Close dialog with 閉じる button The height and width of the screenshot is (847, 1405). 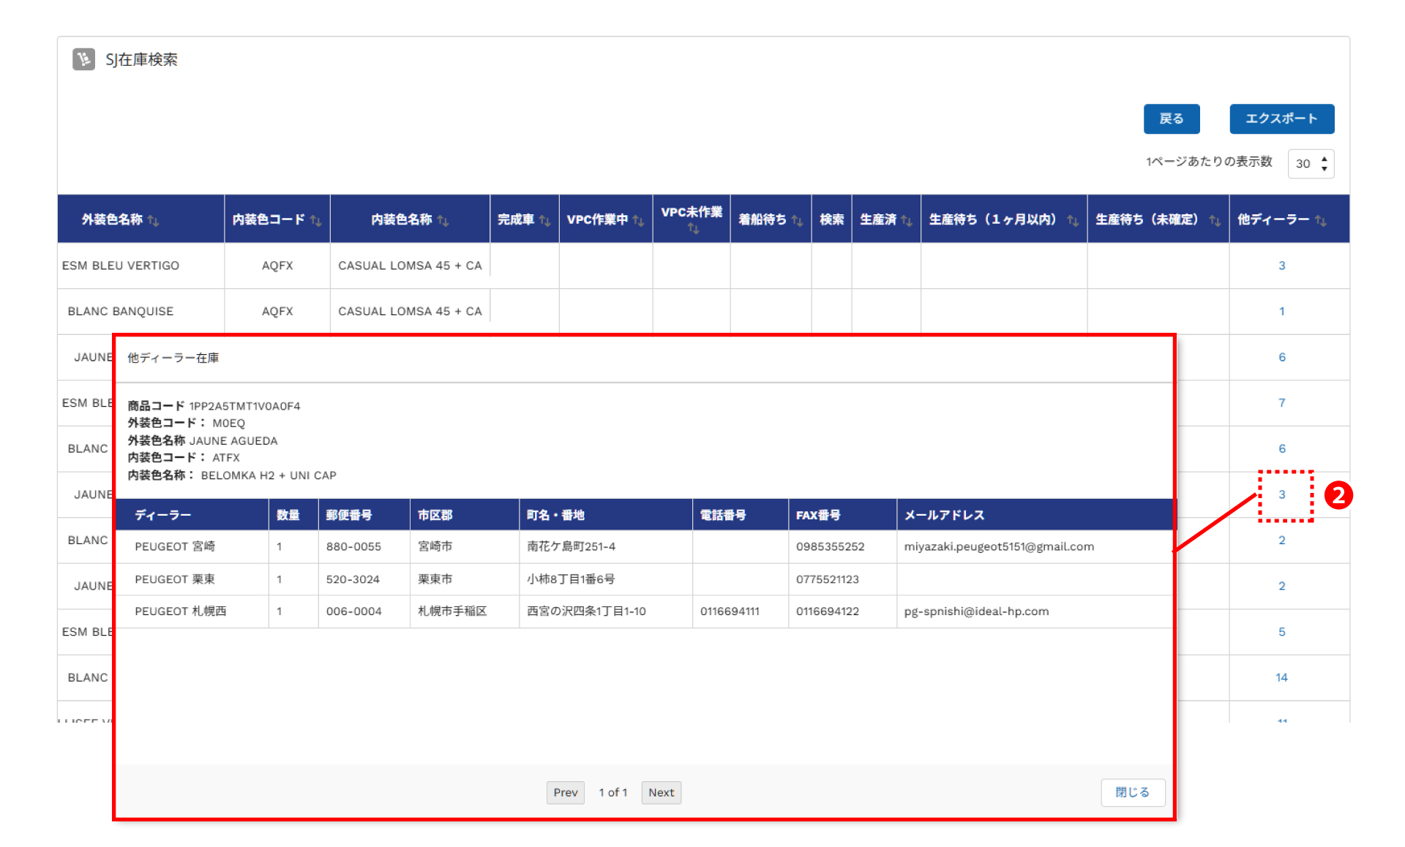pyautogui.click(x=1132, y=792)
